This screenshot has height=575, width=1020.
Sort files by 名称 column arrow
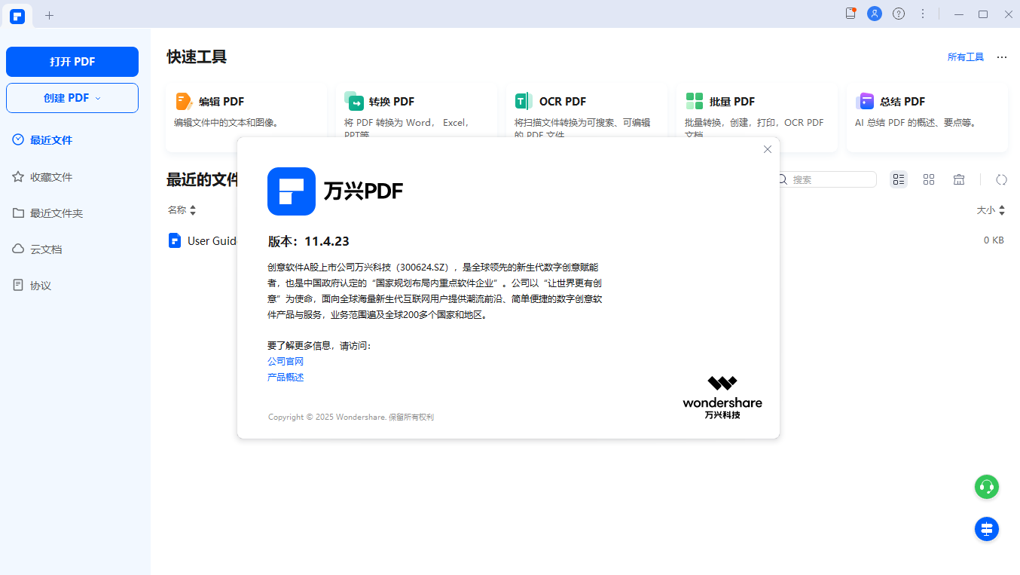pyautogui.click(x=193, y=210)
